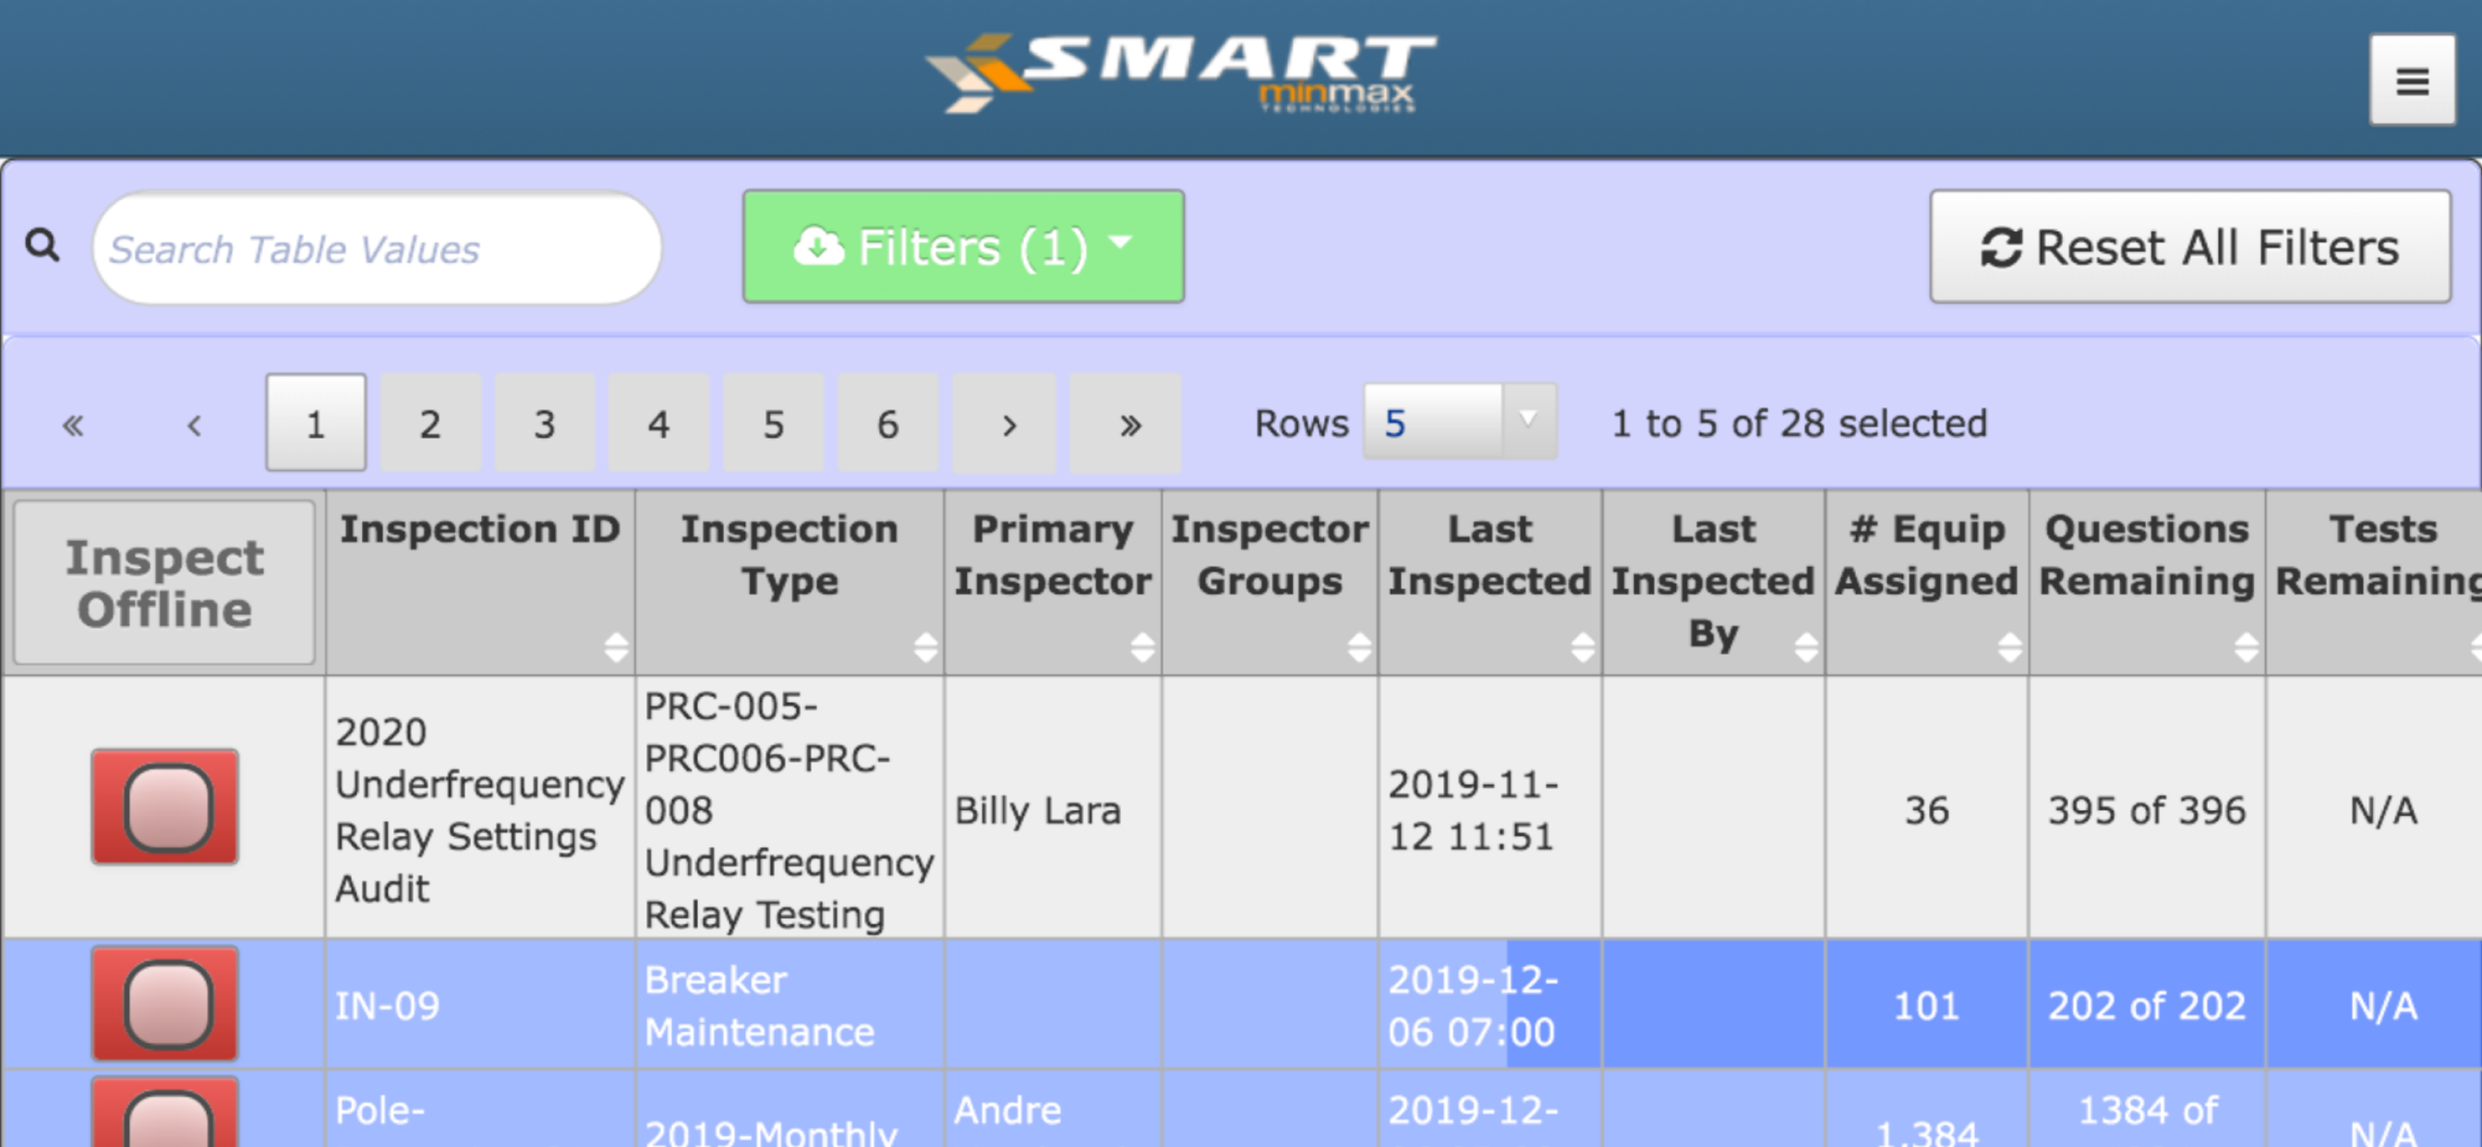This screenshot has width=2482, height=1147.
Task: Select the Billy Lara cell
Action: click(1054, 808)
